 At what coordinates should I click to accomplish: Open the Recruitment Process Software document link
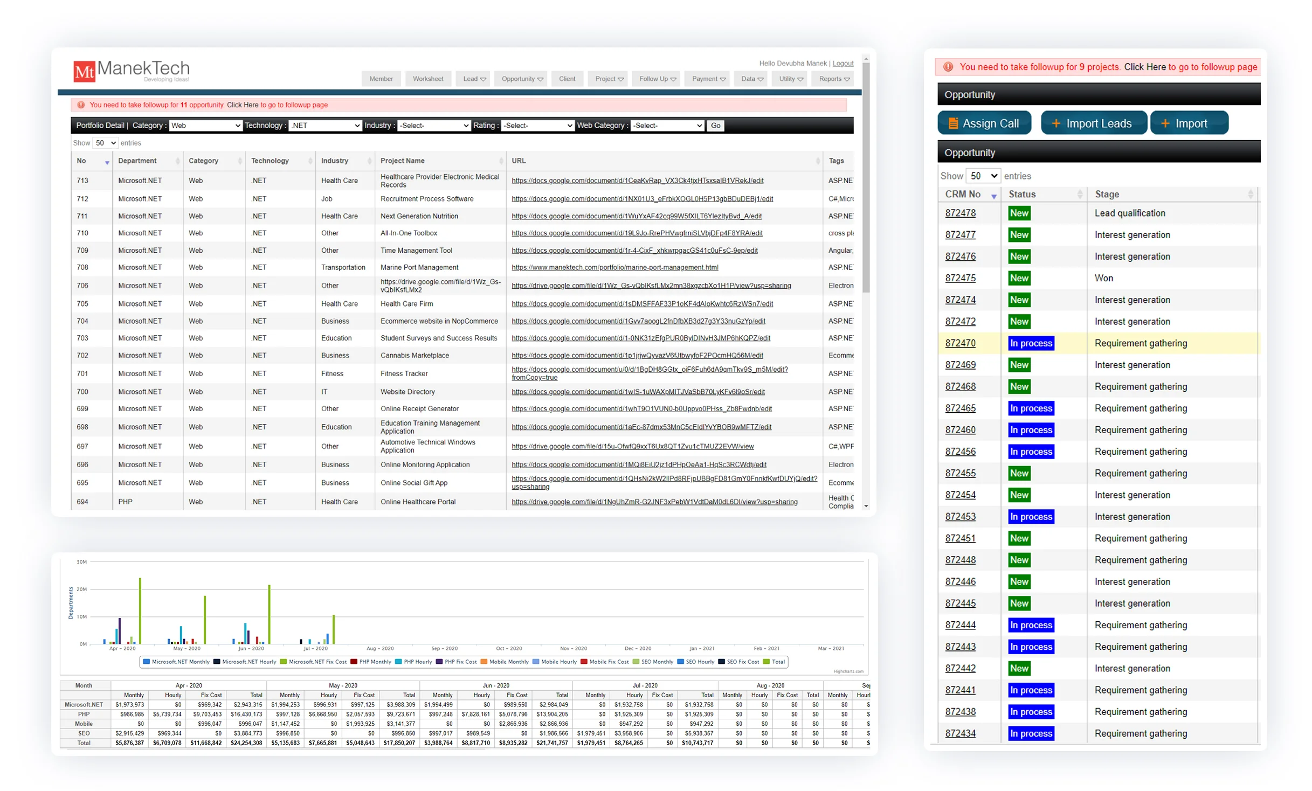pyautogui.click(x=643, y=199)
